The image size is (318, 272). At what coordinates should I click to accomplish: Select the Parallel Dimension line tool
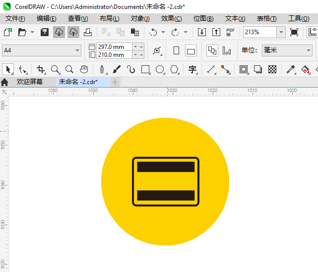point(211,70)
